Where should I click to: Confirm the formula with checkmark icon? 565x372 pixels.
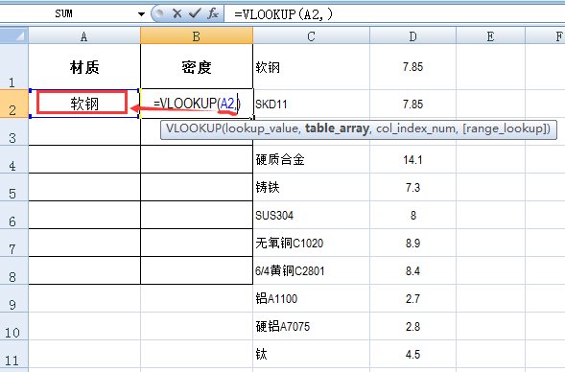tap(195, 14)
